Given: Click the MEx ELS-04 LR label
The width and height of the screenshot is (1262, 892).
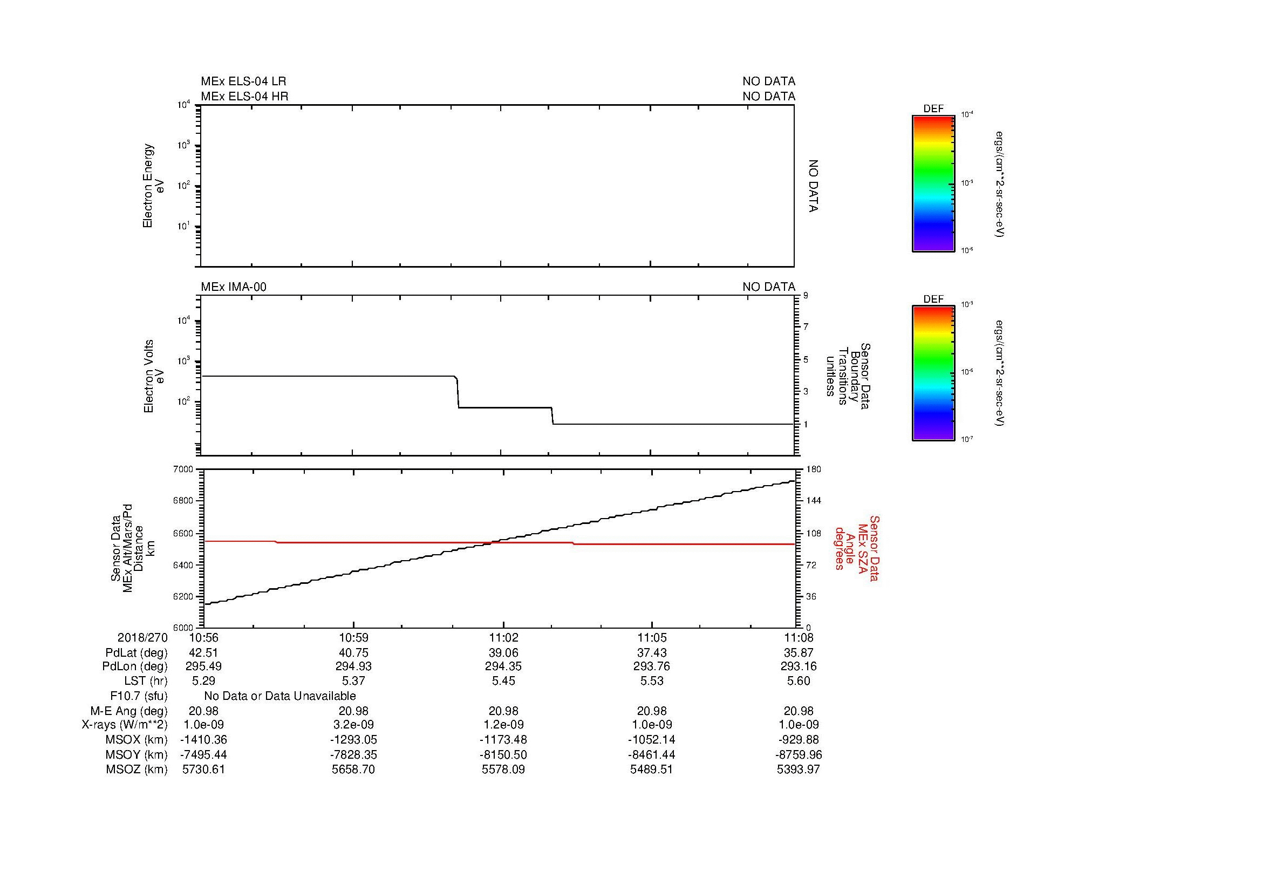Looking at the screenshot, I should click(x=243, y=81).
